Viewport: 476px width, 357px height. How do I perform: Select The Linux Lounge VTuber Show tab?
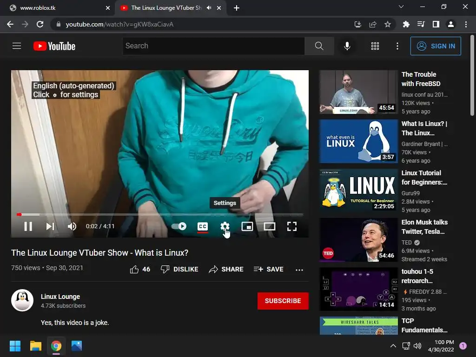(166, 8)
